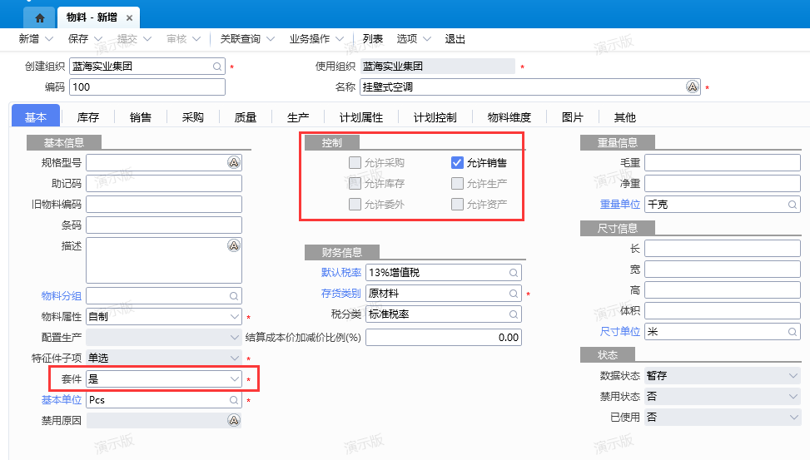
Task: Search 物料分组 lookup icon
Action: tap(234, 296)
